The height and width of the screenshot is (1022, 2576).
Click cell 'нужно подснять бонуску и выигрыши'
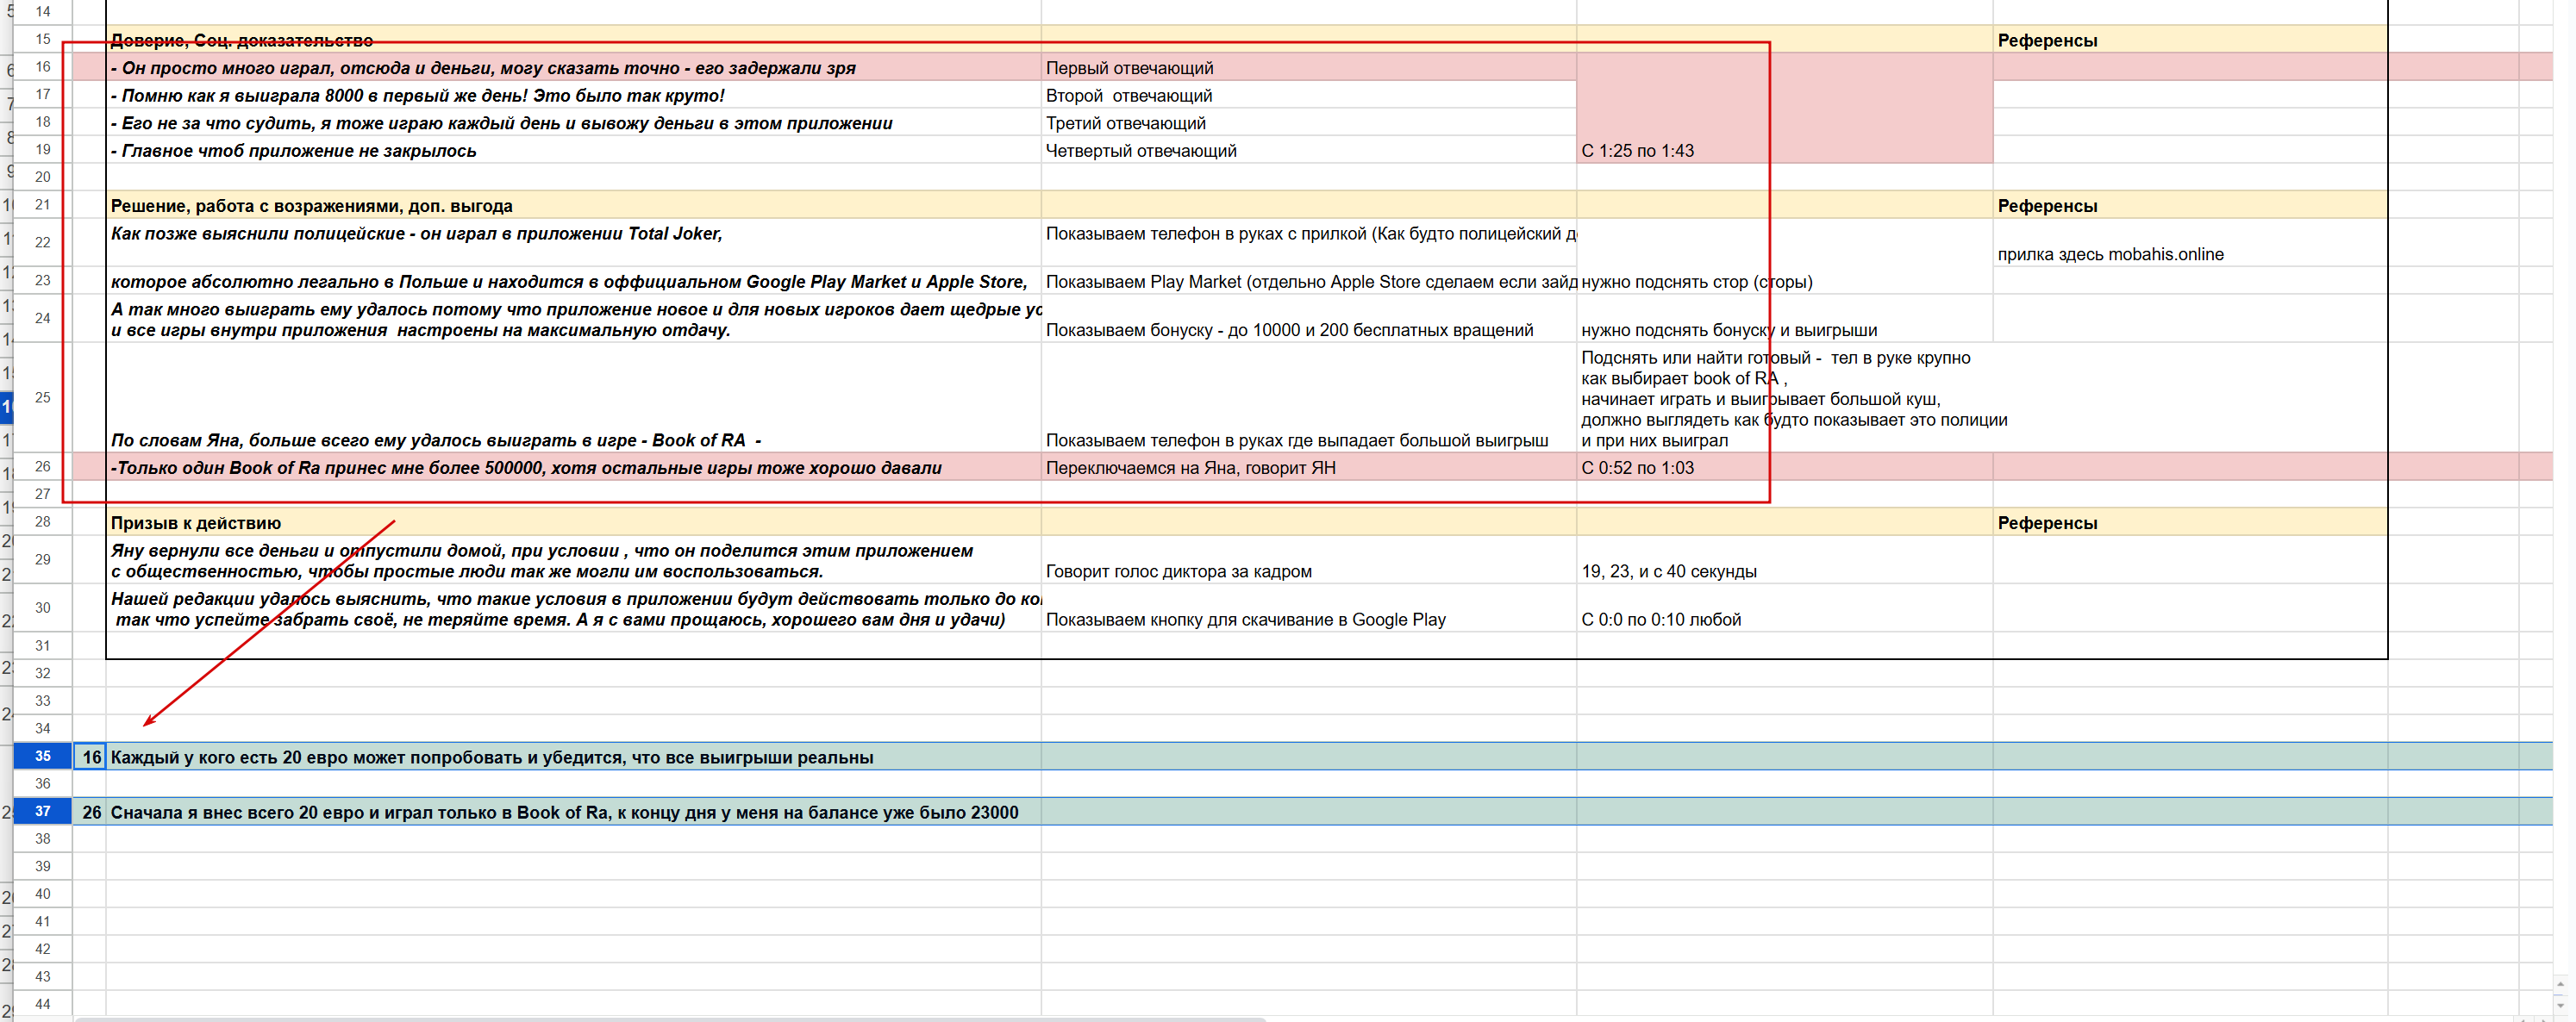1784,319
